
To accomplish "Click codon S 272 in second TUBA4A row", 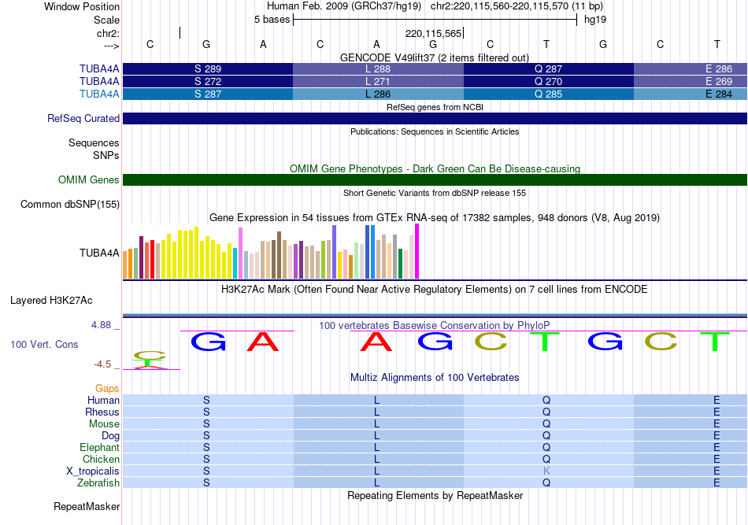I will pyautogui.click(x=208, y=82).
